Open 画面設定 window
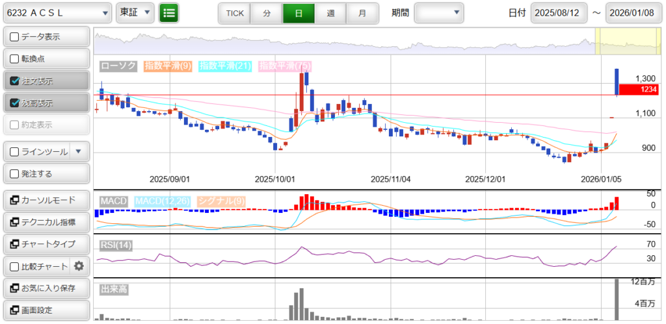Image resolution: width=666 pixels, height=324 pixels. [x=46, y=310]
